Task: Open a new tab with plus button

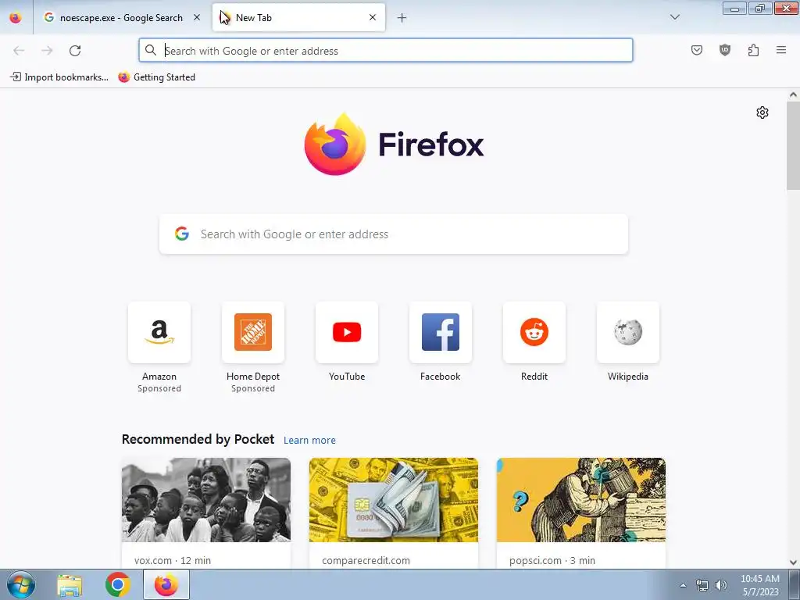Action: click(x=402, y=18)
